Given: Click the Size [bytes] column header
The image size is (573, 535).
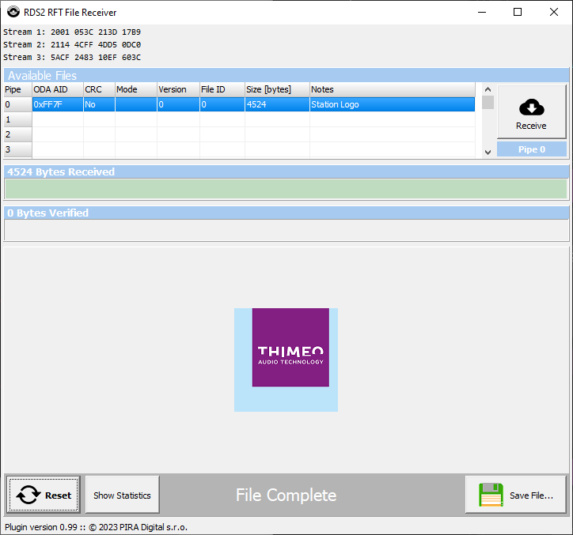Looking at the screenshot, I should (x=277, y=89).
